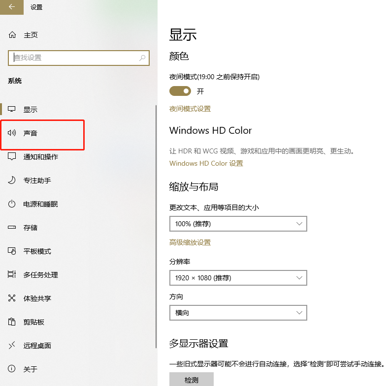Select Tablet mode (平板模式) icon
Image resolution: width=388 pixels, height=386 pixels.
(12, 251)
